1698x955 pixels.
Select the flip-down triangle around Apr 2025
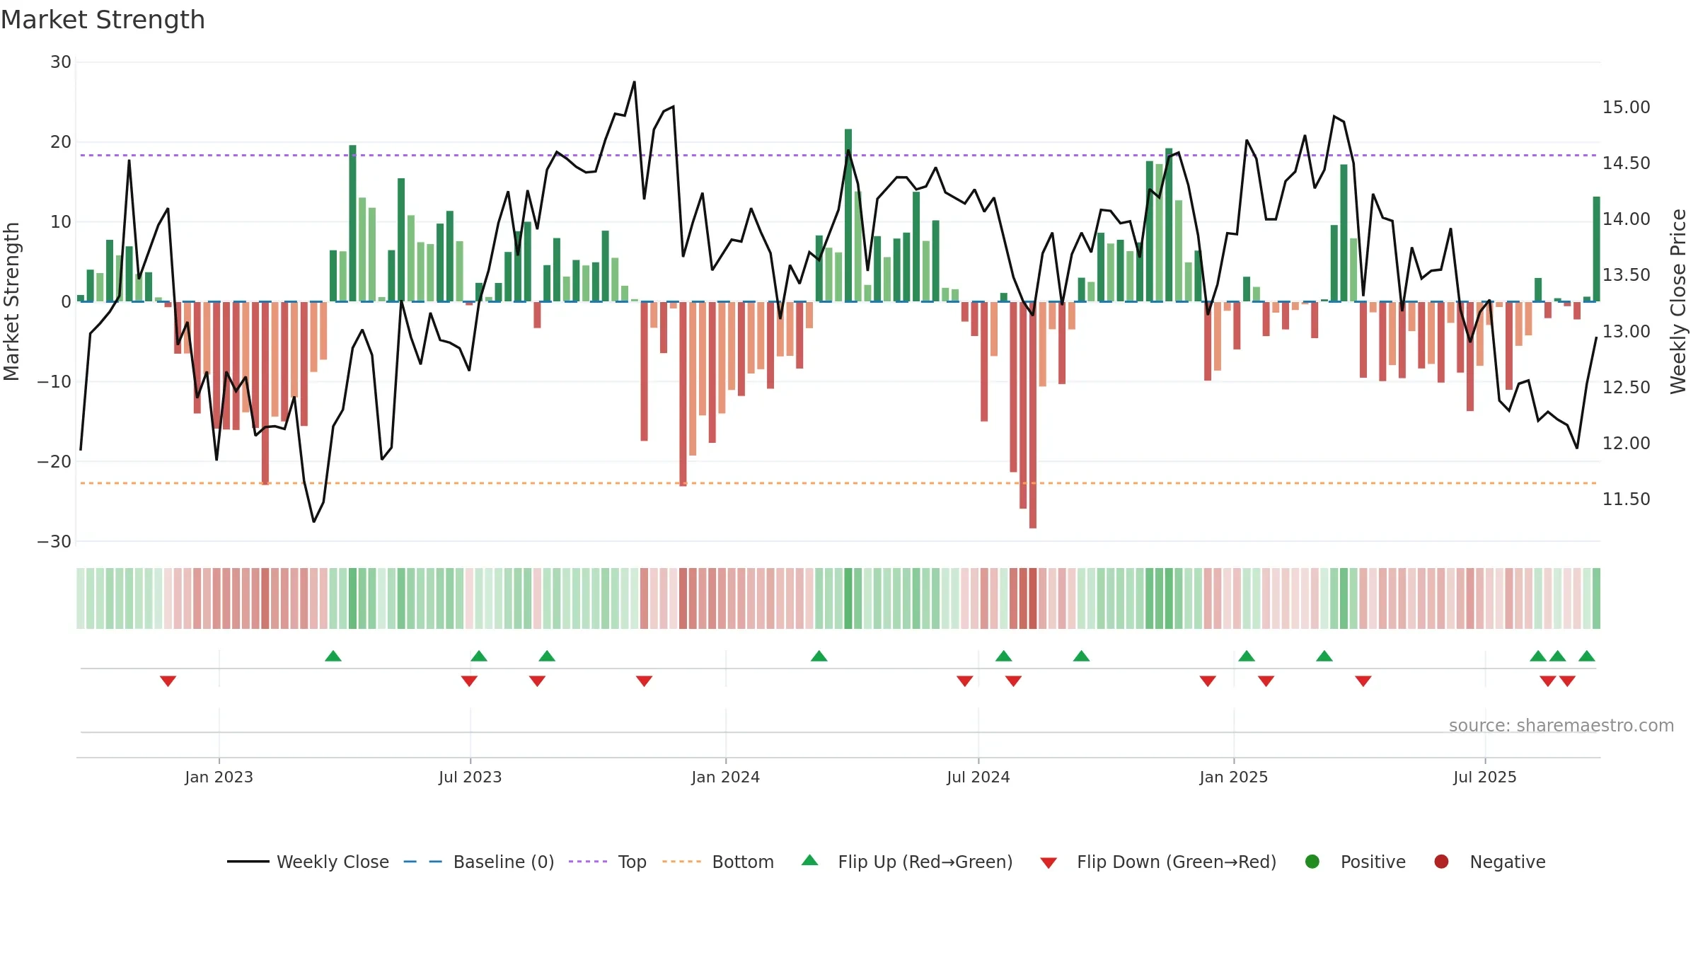click(x=1363, y=681)
